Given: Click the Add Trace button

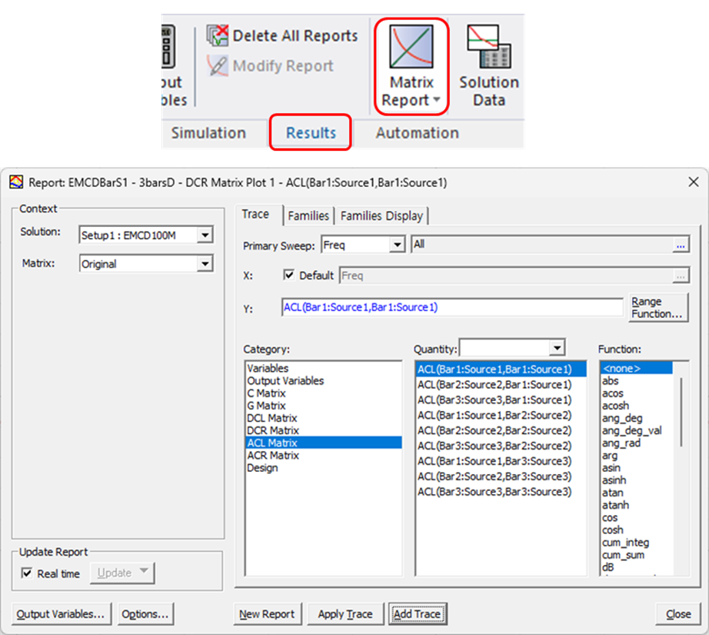Looking at the screenshot, I should 417,614.
